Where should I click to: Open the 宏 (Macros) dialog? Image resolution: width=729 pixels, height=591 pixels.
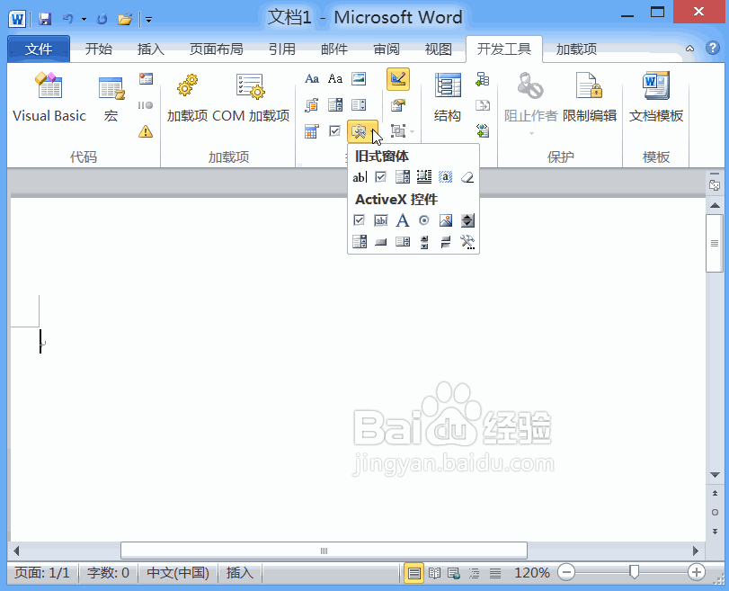tap(111, 97)
